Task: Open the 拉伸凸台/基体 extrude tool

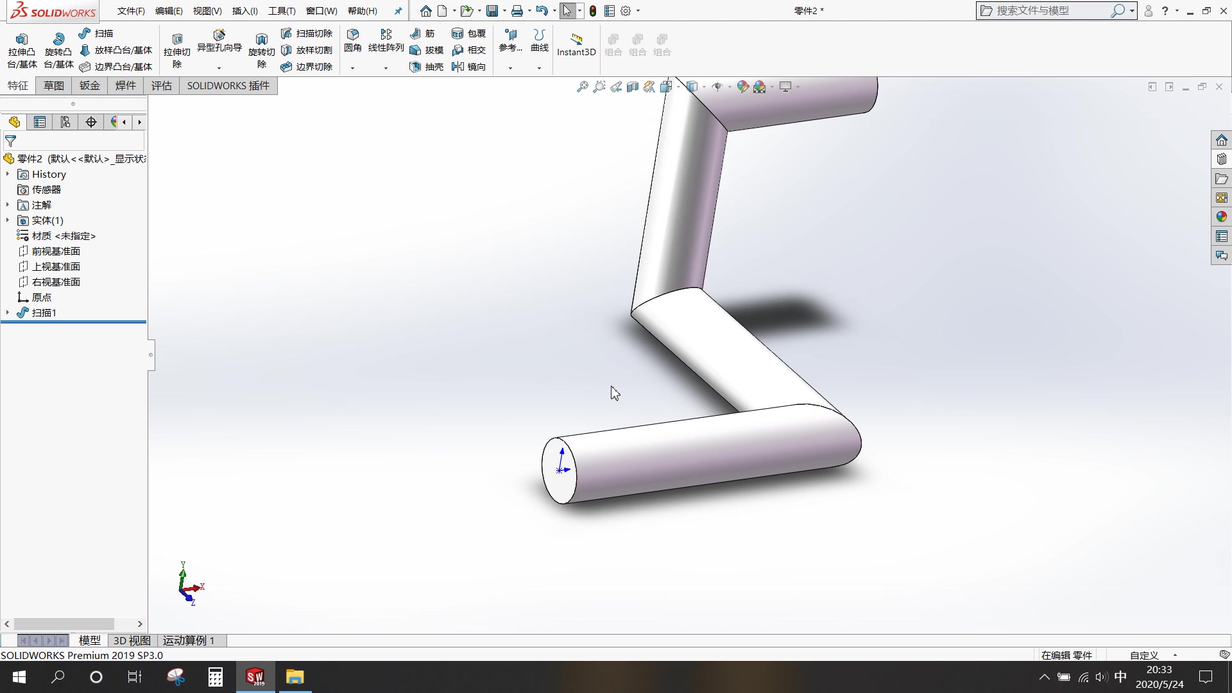Action: point(22,49)
